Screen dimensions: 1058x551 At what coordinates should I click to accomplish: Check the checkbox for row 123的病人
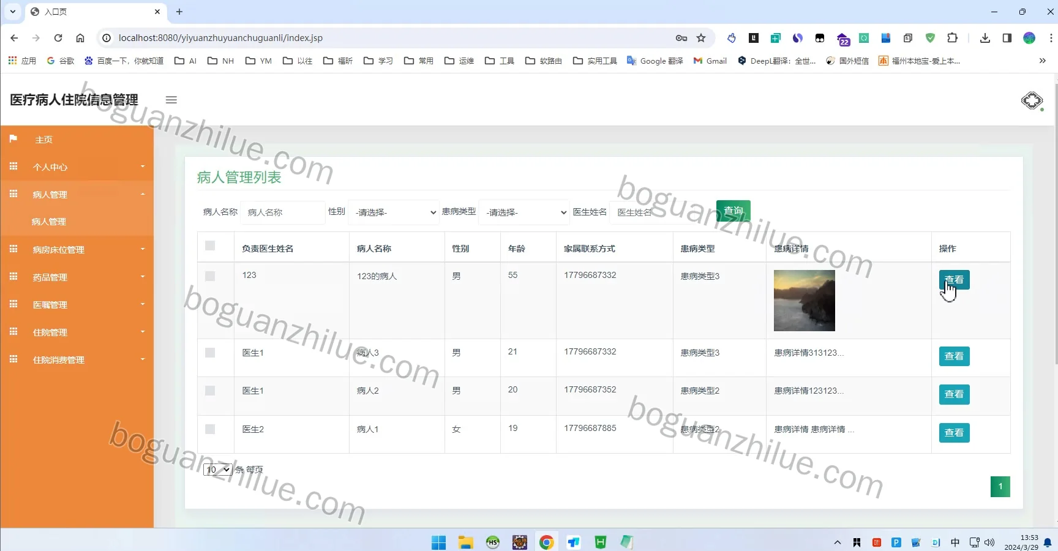click(x=210, y=276)
